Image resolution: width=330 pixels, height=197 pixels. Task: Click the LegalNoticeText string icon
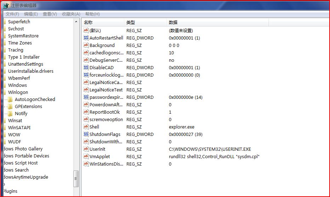click(x=86, y=90)
